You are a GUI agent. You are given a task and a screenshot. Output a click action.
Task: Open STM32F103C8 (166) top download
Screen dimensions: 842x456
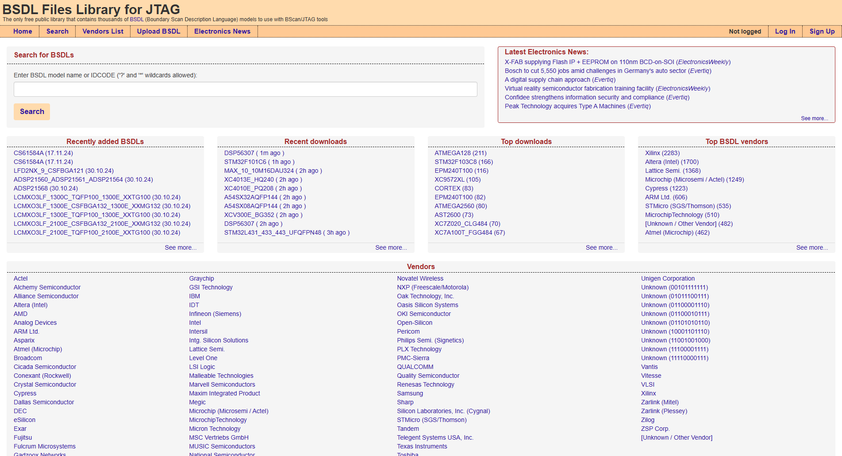pyautogui.click(x=464, y=162)
